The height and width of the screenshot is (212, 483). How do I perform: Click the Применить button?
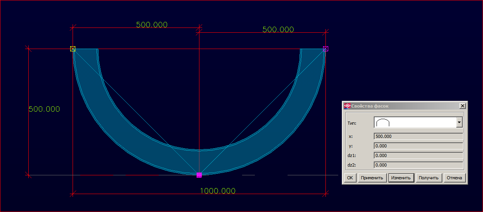372,178
